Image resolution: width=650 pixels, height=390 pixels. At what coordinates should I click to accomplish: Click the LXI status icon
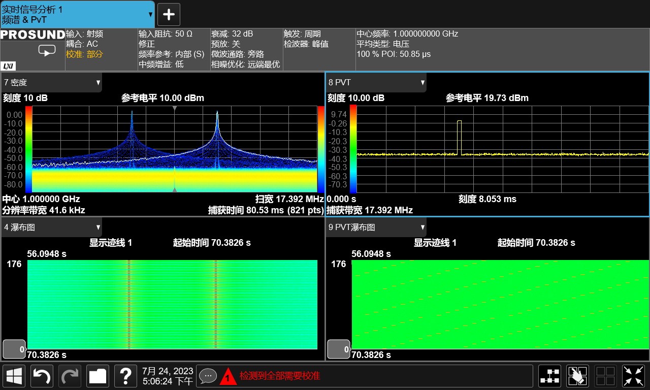[9, 66]
